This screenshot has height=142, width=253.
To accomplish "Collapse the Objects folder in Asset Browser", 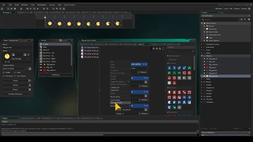I will point(202,56).
